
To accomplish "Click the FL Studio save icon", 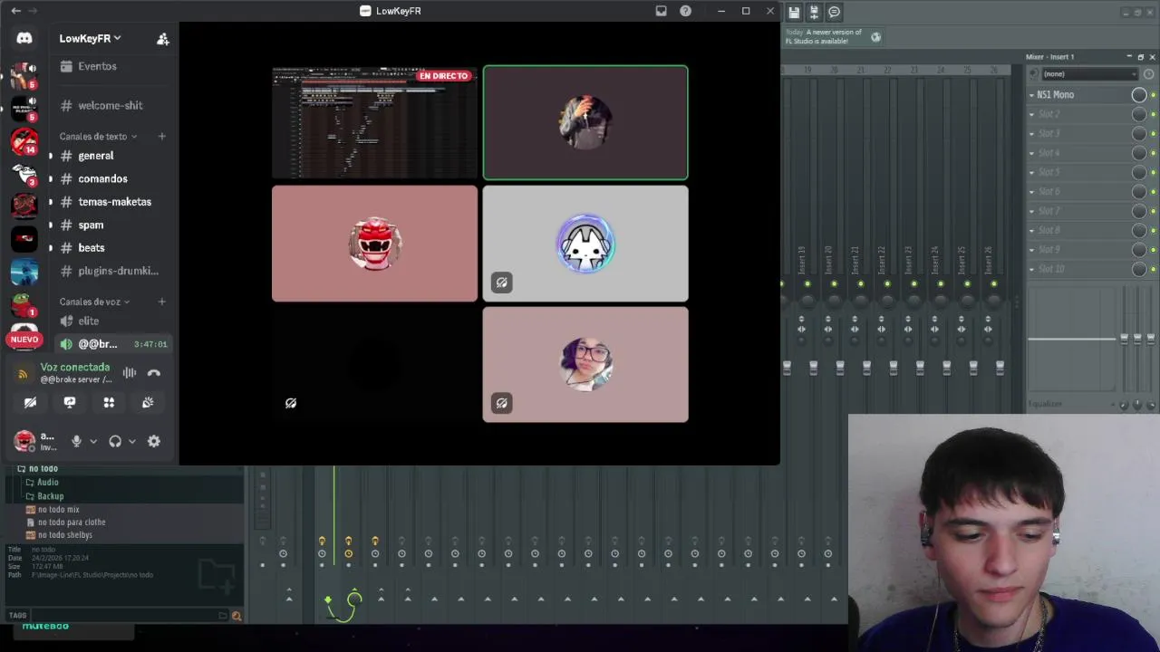I will pyautogui.click(x=794, y=12).
